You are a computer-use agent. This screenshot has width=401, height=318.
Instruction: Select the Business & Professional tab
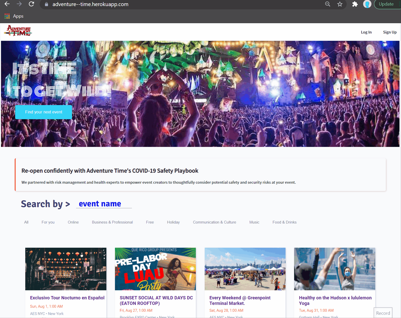click(x=112, y=222)
